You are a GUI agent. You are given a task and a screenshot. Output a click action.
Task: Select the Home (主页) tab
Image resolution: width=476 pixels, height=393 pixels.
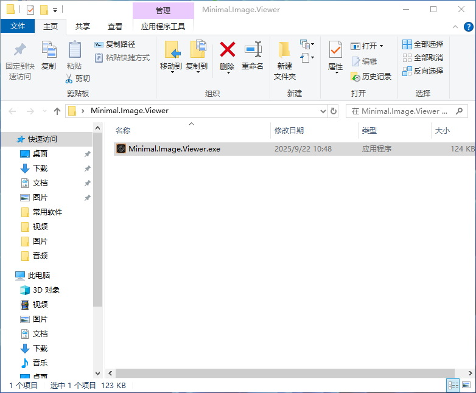51,26
